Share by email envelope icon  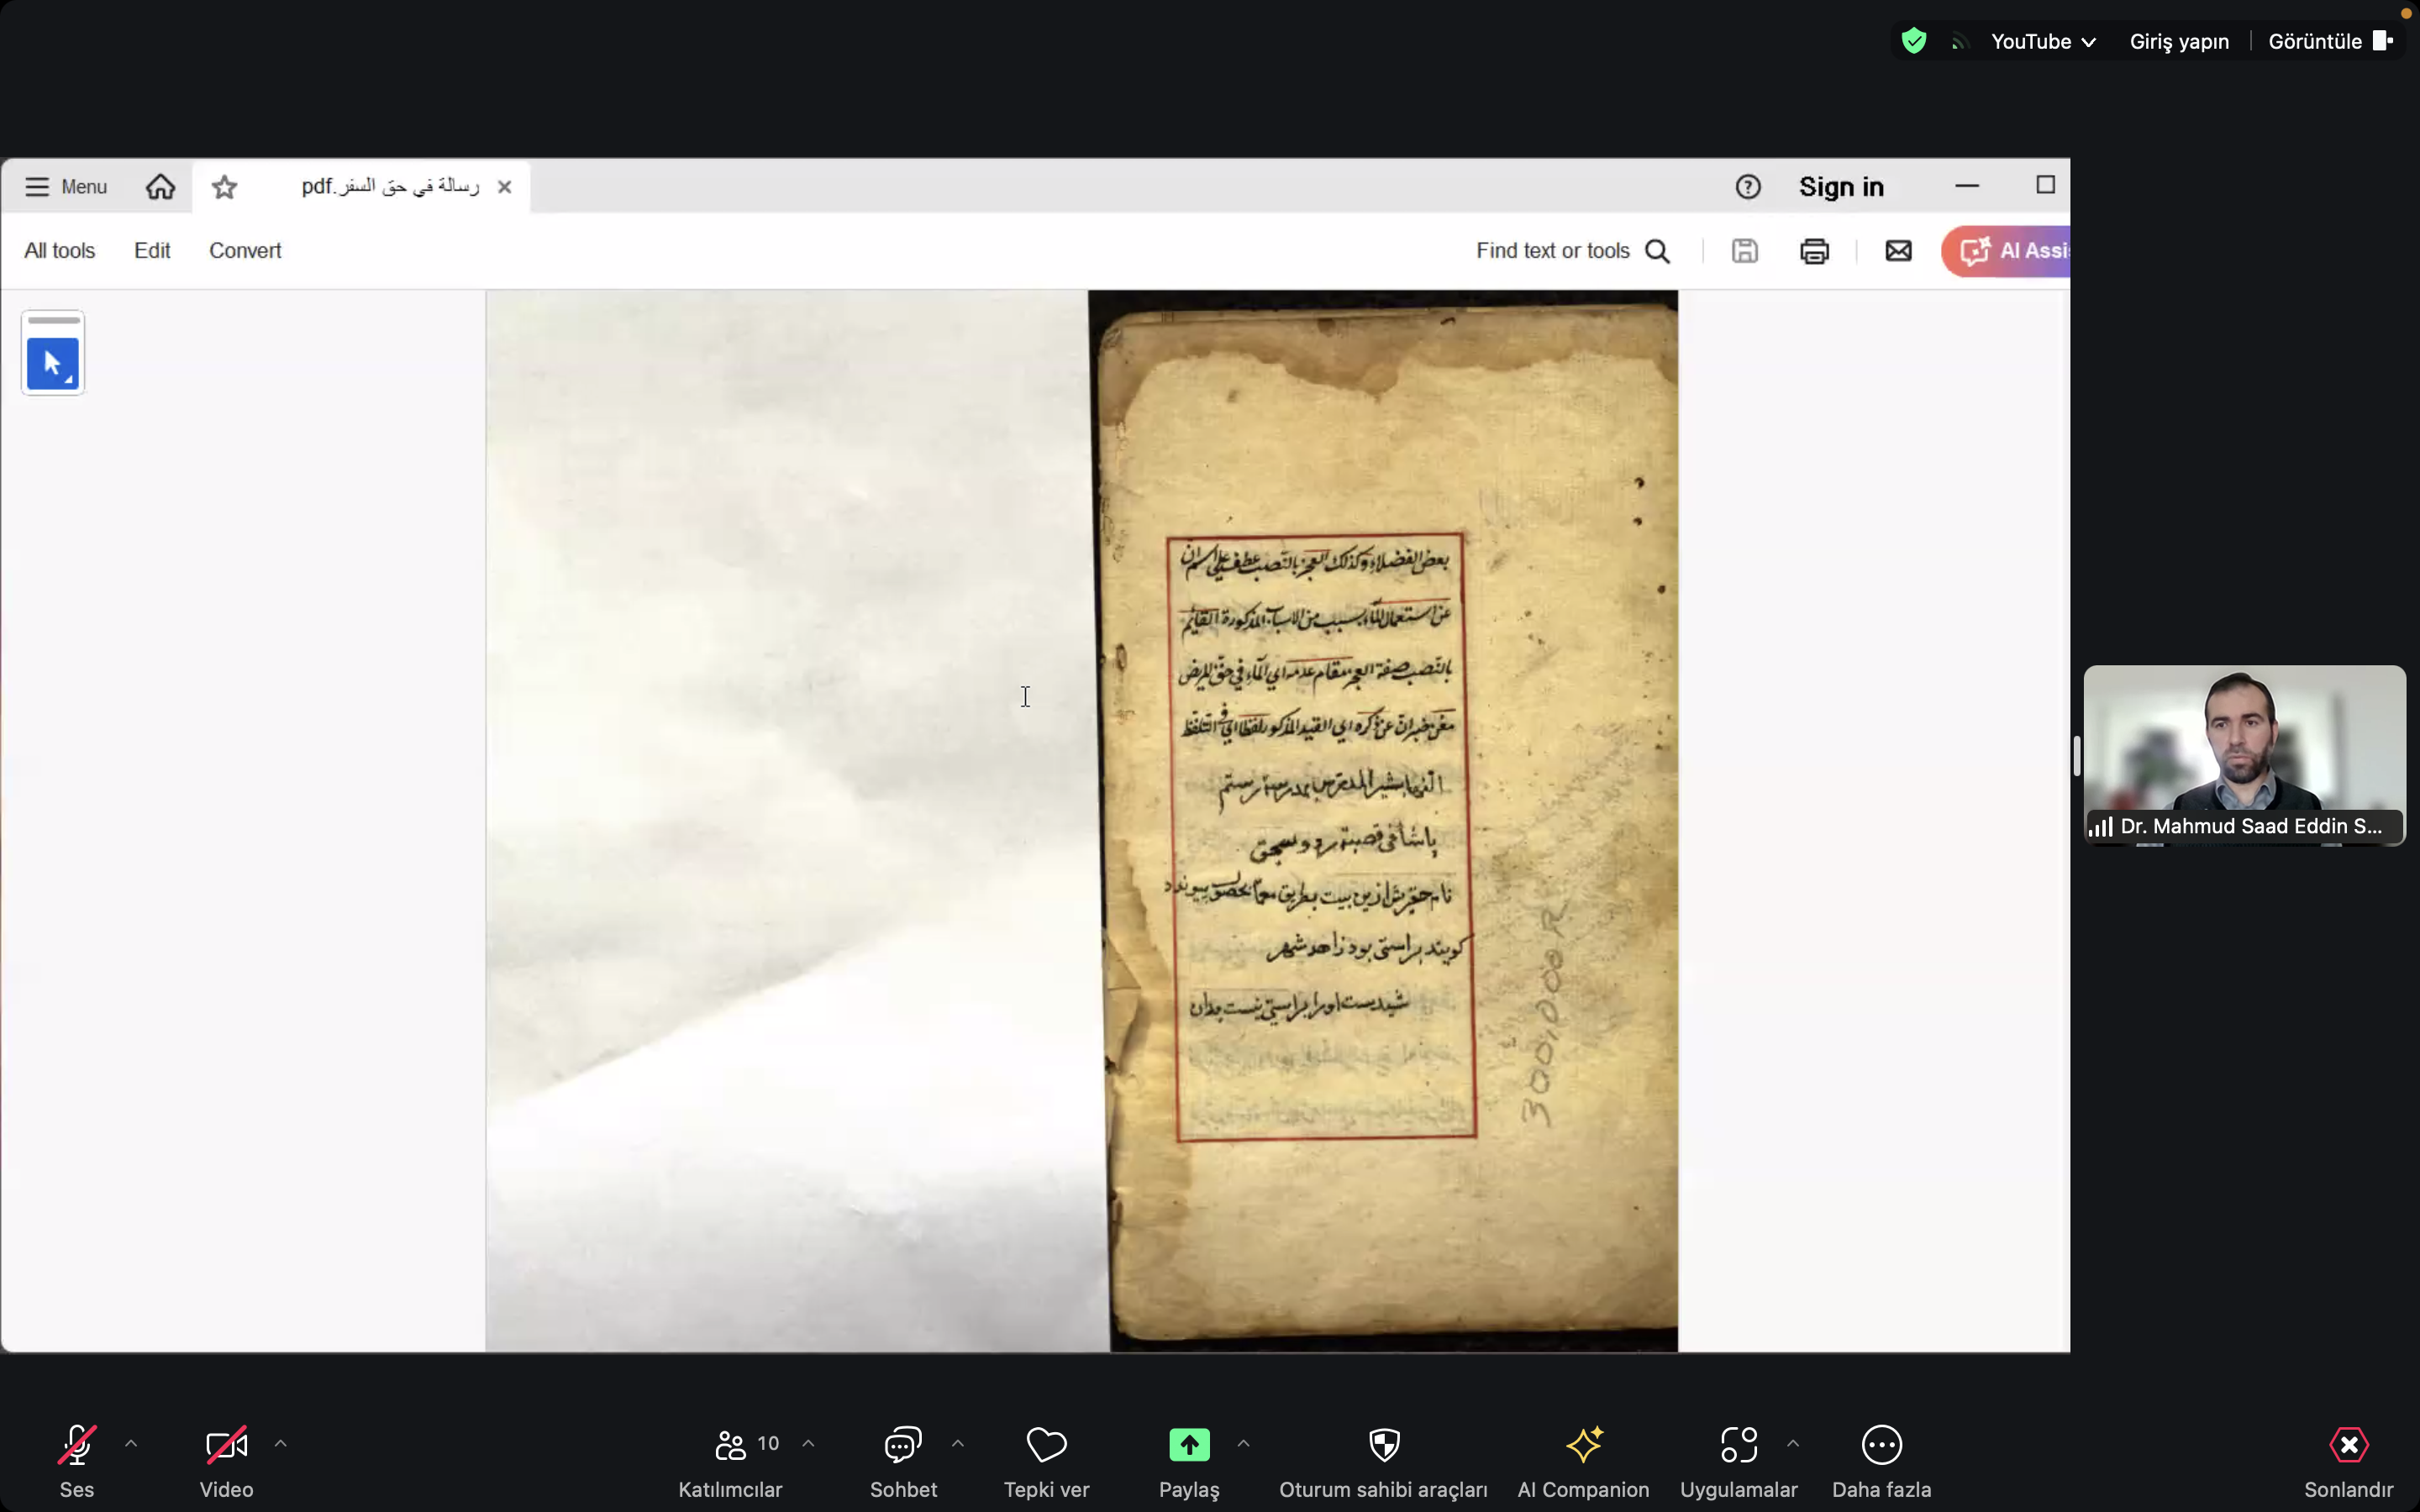1898,251
